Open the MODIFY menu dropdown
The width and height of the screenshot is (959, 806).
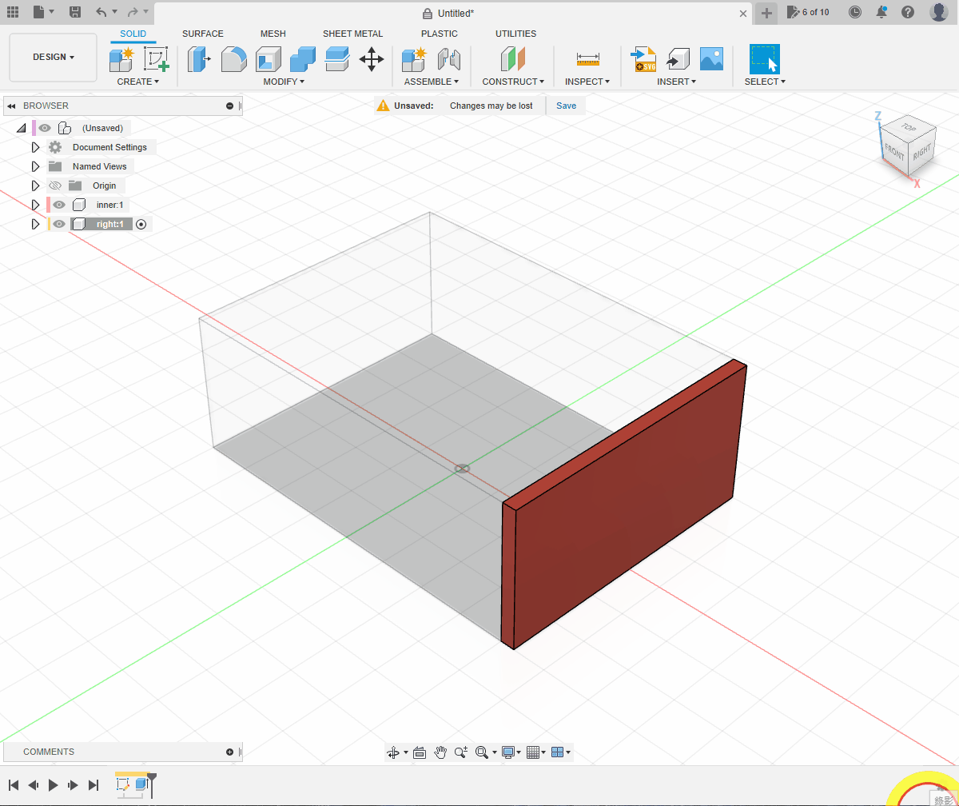[284, 82]
